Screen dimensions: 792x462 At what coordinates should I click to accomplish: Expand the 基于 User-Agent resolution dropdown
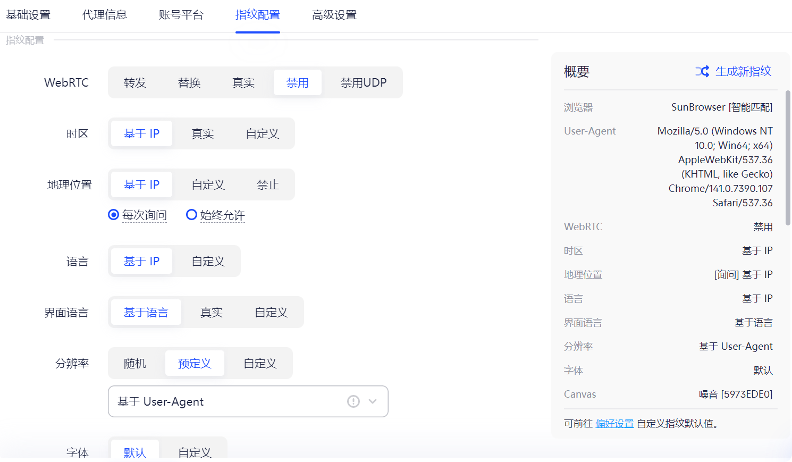(372, 401)
